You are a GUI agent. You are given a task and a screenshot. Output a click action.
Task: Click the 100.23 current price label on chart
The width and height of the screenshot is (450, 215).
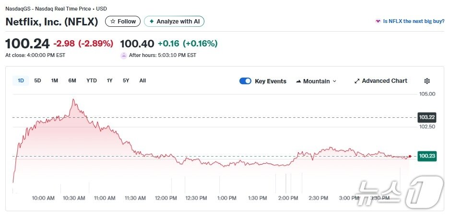[426, 156]
